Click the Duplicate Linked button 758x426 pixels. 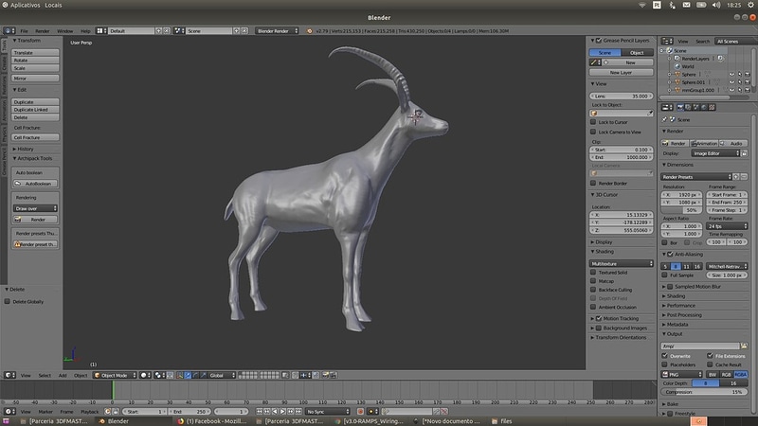(x=35, y=110)
